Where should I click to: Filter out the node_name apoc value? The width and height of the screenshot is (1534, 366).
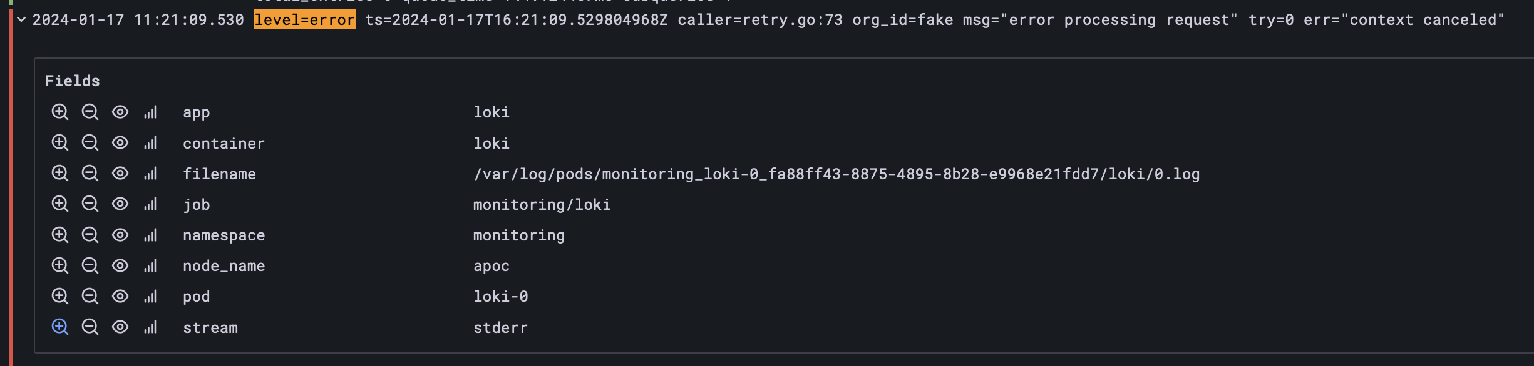point(90,265)
